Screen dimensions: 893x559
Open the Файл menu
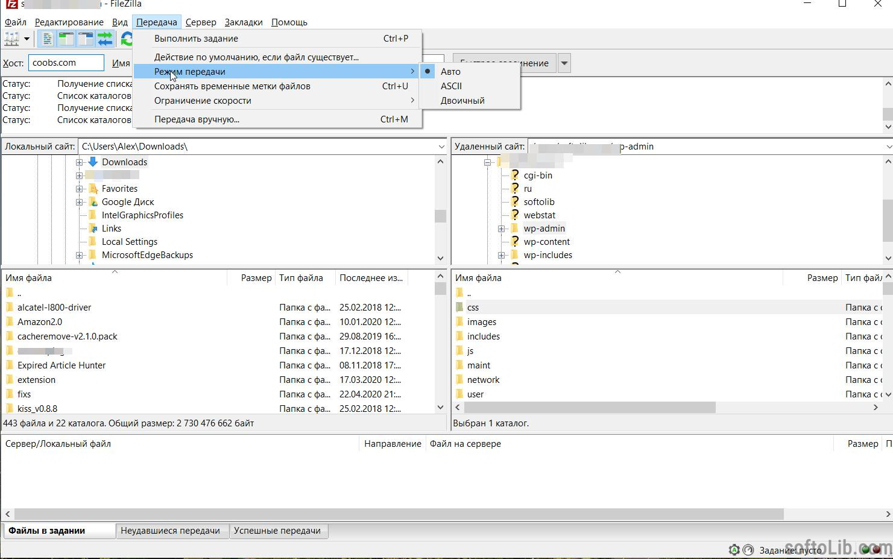point(16,22)
